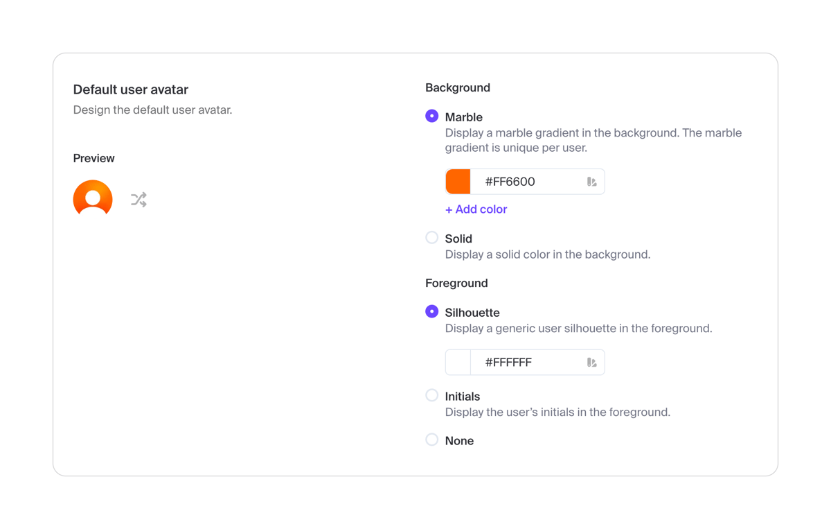
Task: Click the Default user avatar title
Action: pyautogui.click(x=130, y=89)
